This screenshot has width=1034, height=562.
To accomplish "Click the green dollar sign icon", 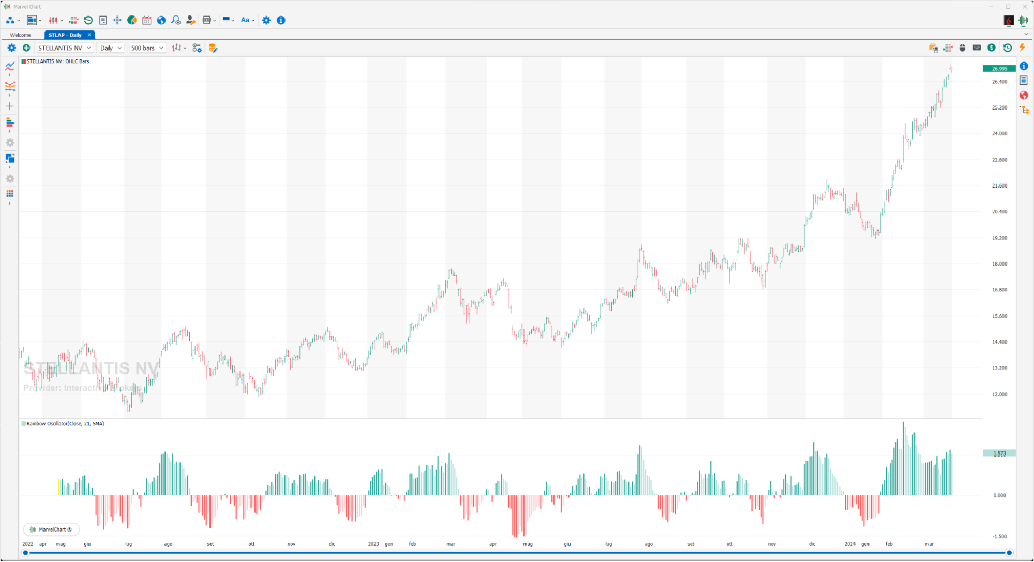I will click(991, 48).
